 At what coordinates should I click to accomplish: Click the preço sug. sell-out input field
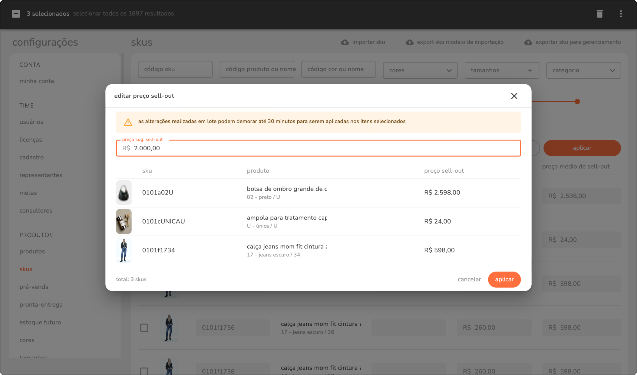point(318,148)
